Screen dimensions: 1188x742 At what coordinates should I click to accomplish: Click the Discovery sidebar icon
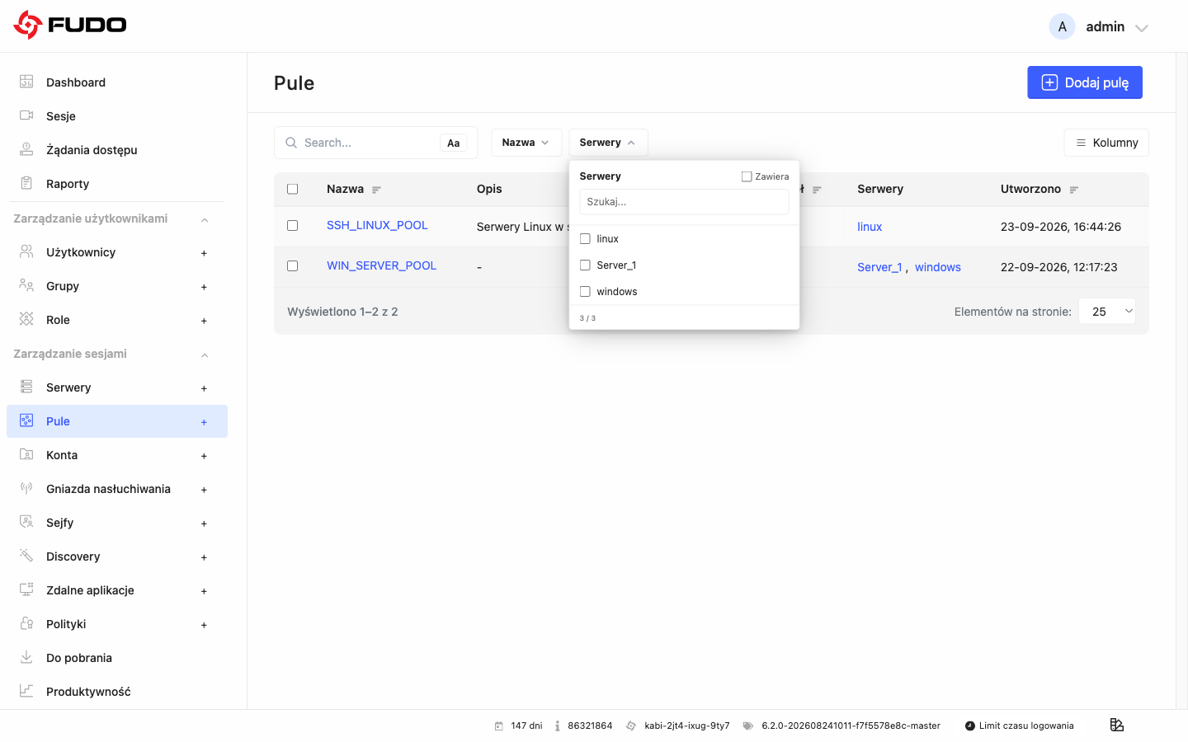(26, 556)
